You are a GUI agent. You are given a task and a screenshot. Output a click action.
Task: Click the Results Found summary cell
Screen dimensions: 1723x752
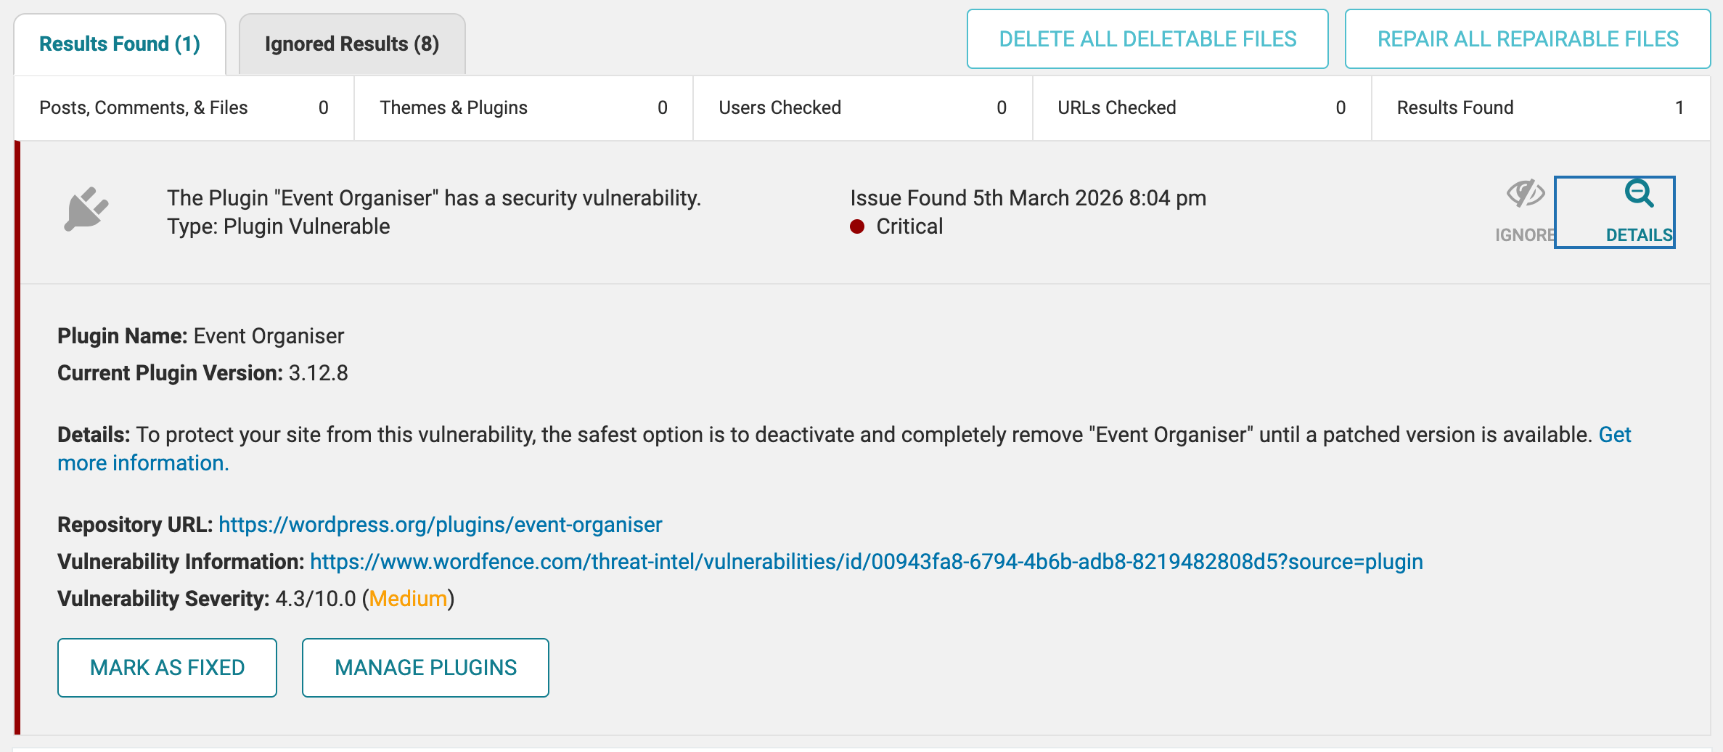point(1540,108)
